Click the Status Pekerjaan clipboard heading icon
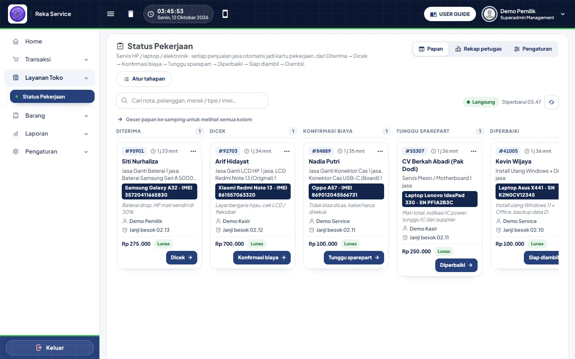575x359 pixels. [x=120, y=46]
